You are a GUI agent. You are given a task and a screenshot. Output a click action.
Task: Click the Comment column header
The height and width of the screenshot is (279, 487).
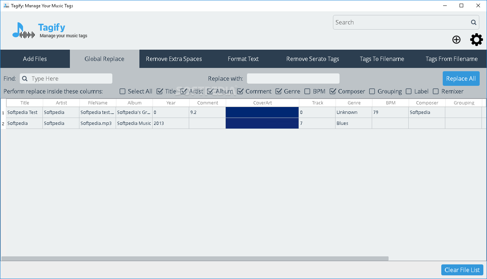(208, 103)
